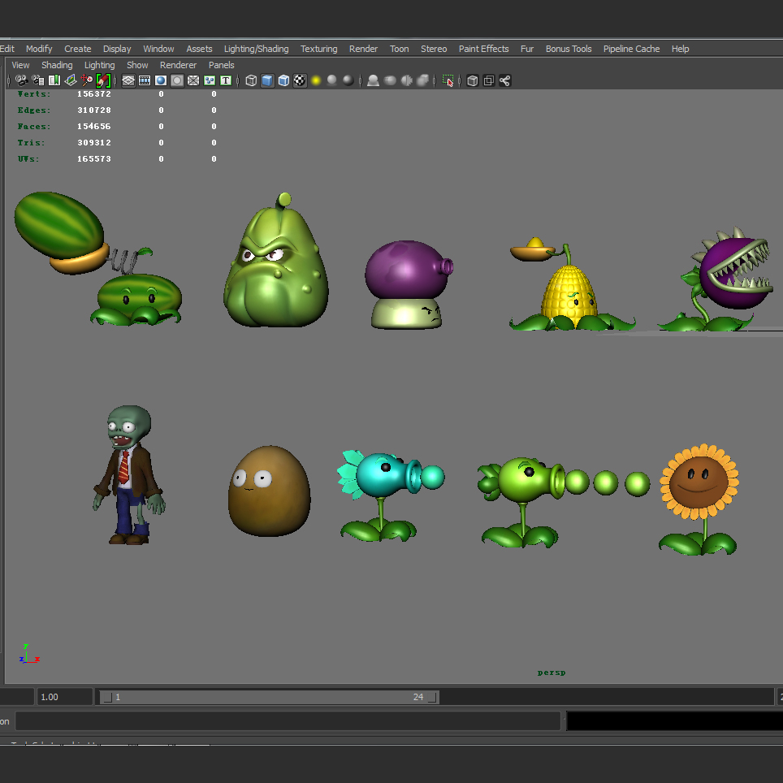Open the Shading panel menu
The width and height of the screenshot is (783, 783).
click(x=57, y=65)
